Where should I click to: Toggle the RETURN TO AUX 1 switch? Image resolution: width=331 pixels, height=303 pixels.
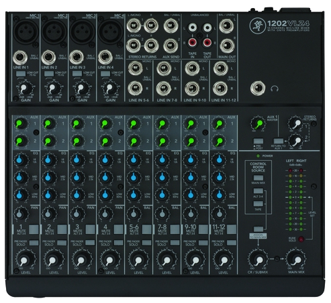[279, 141]
